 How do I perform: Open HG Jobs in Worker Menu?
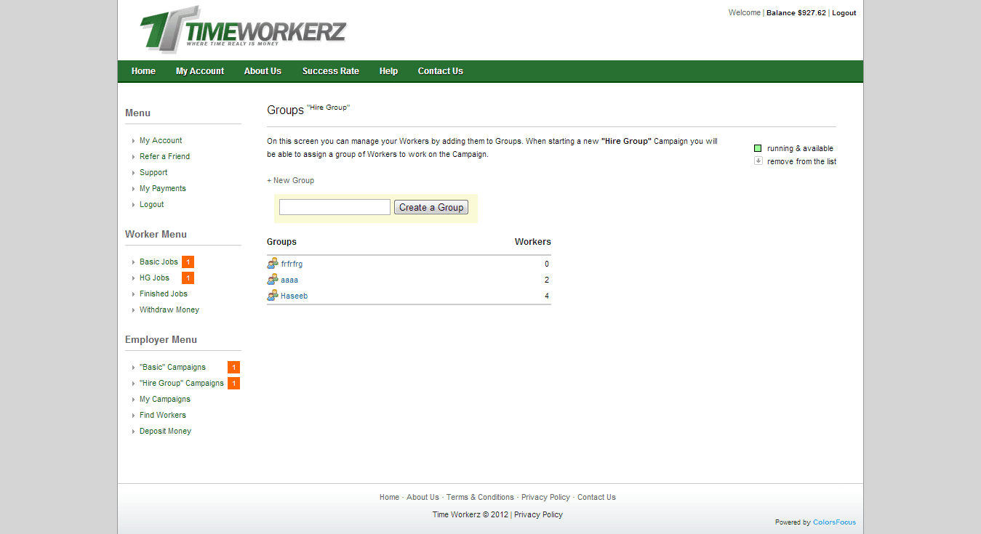(x=154, y=278)
